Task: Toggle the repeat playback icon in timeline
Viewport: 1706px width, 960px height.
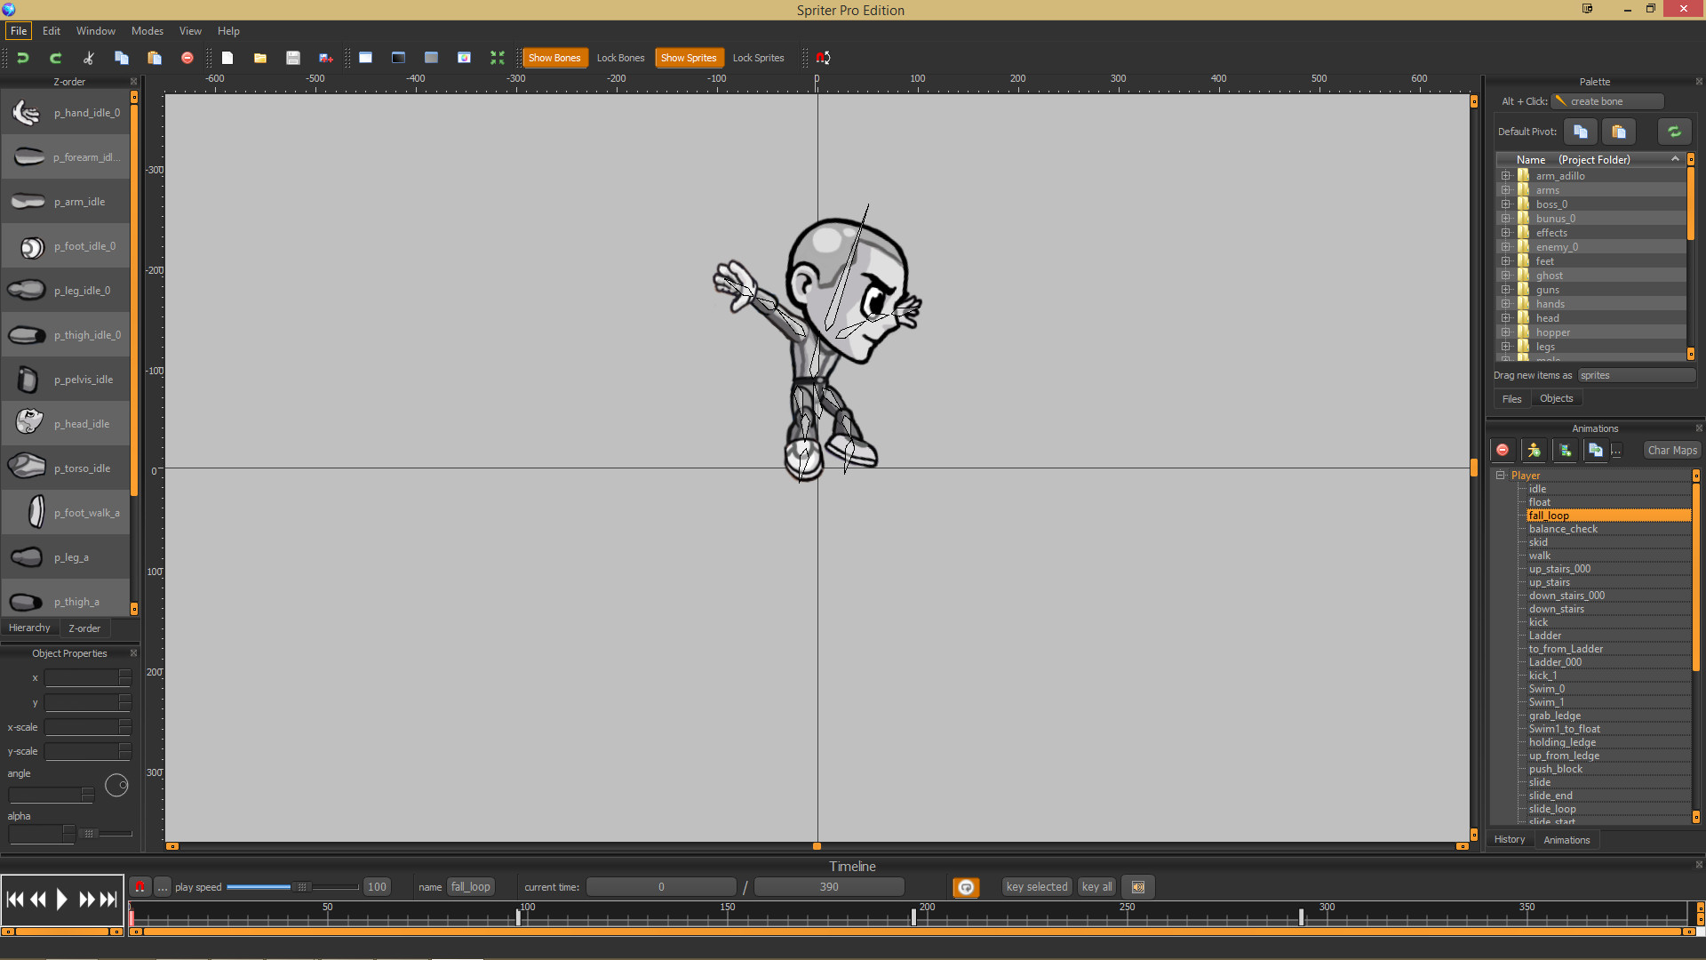Action: pyautogui.click(x=966, y=886)
